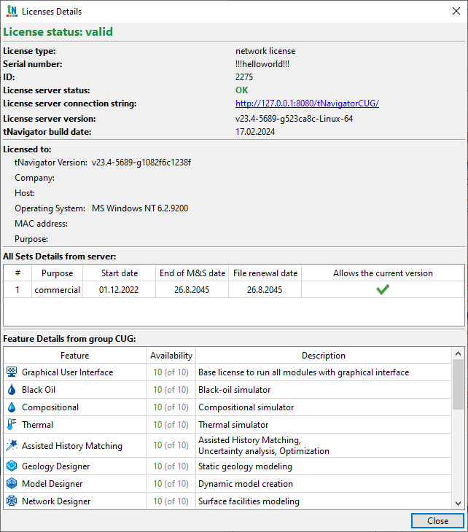Click the Model Designer icon
Image resolution: width=468 pixels, height=532 pixels.
12,483
